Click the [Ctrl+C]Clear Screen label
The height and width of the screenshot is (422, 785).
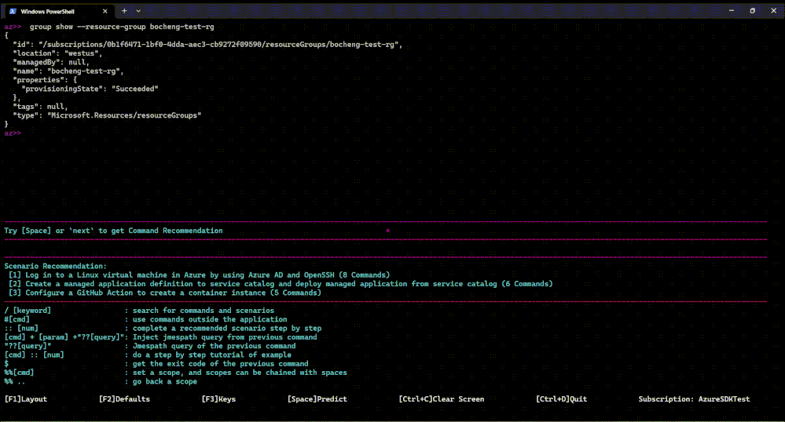[x=441, y=399]
